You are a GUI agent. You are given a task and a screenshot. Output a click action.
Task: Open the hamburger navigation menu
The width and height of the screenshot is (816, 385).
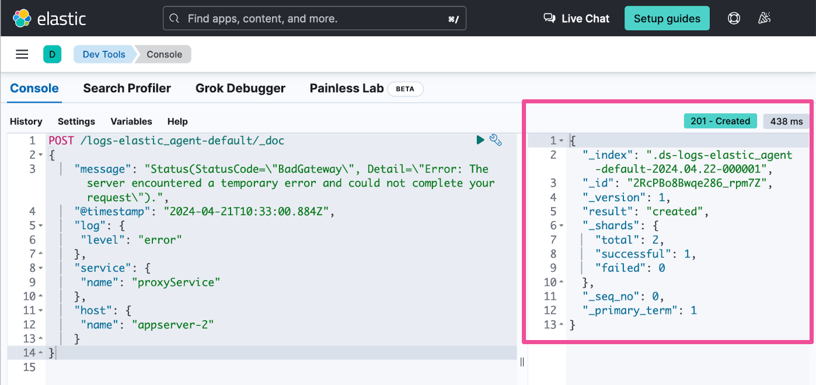click(22, 54)
